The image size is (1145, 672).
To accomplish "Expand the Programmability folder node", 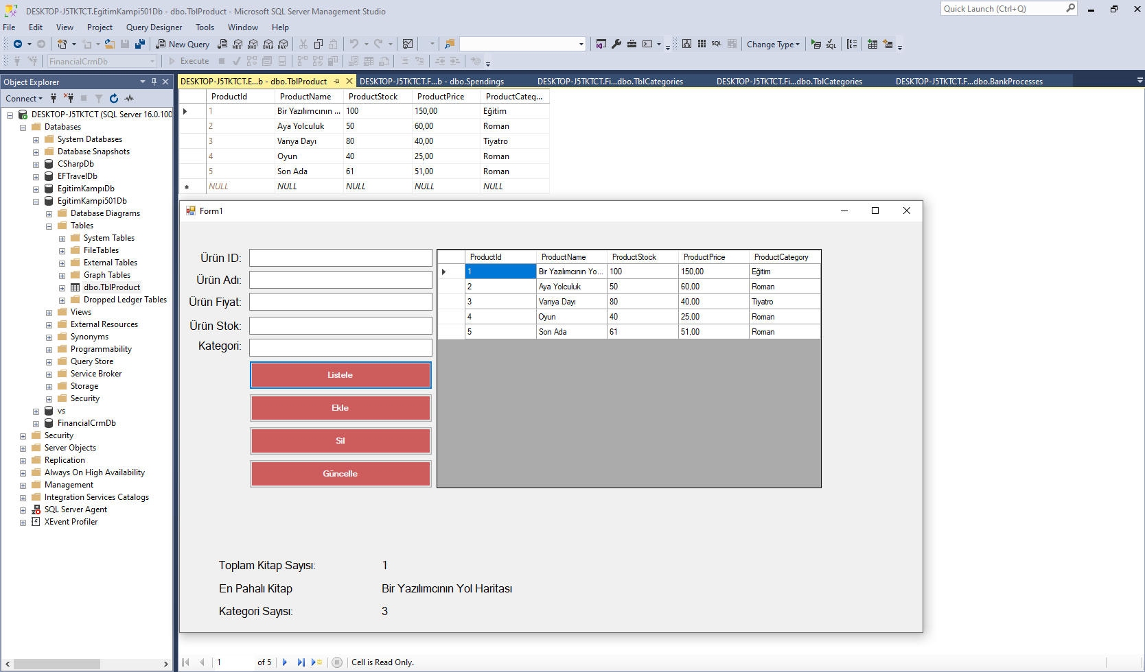I will pos(49,350).
